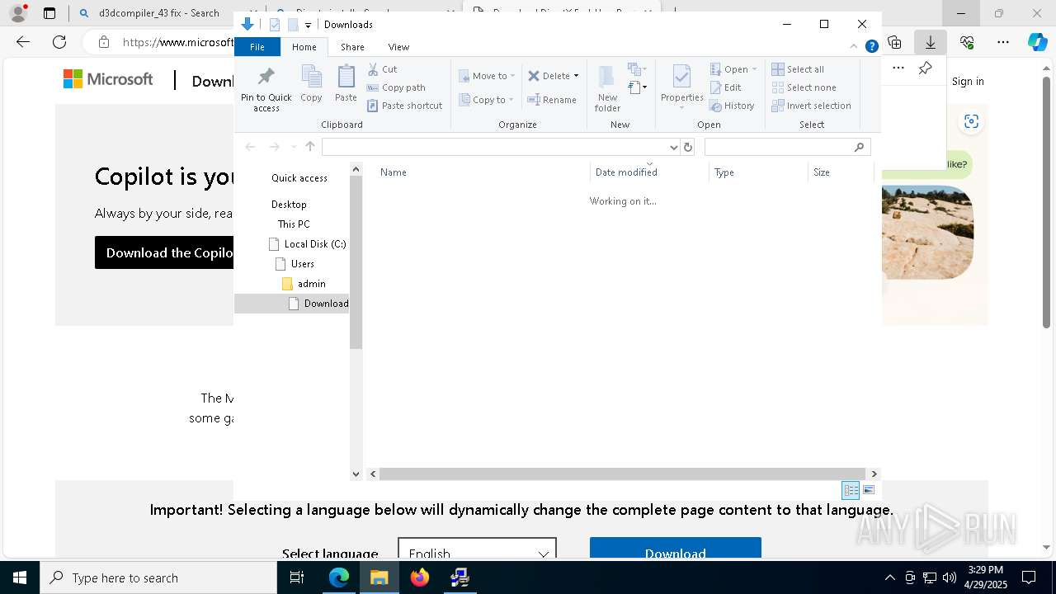This screenshot has height=594, width=1056.
Task: Click Select none in the ribbon
Action: pos(804,87)
